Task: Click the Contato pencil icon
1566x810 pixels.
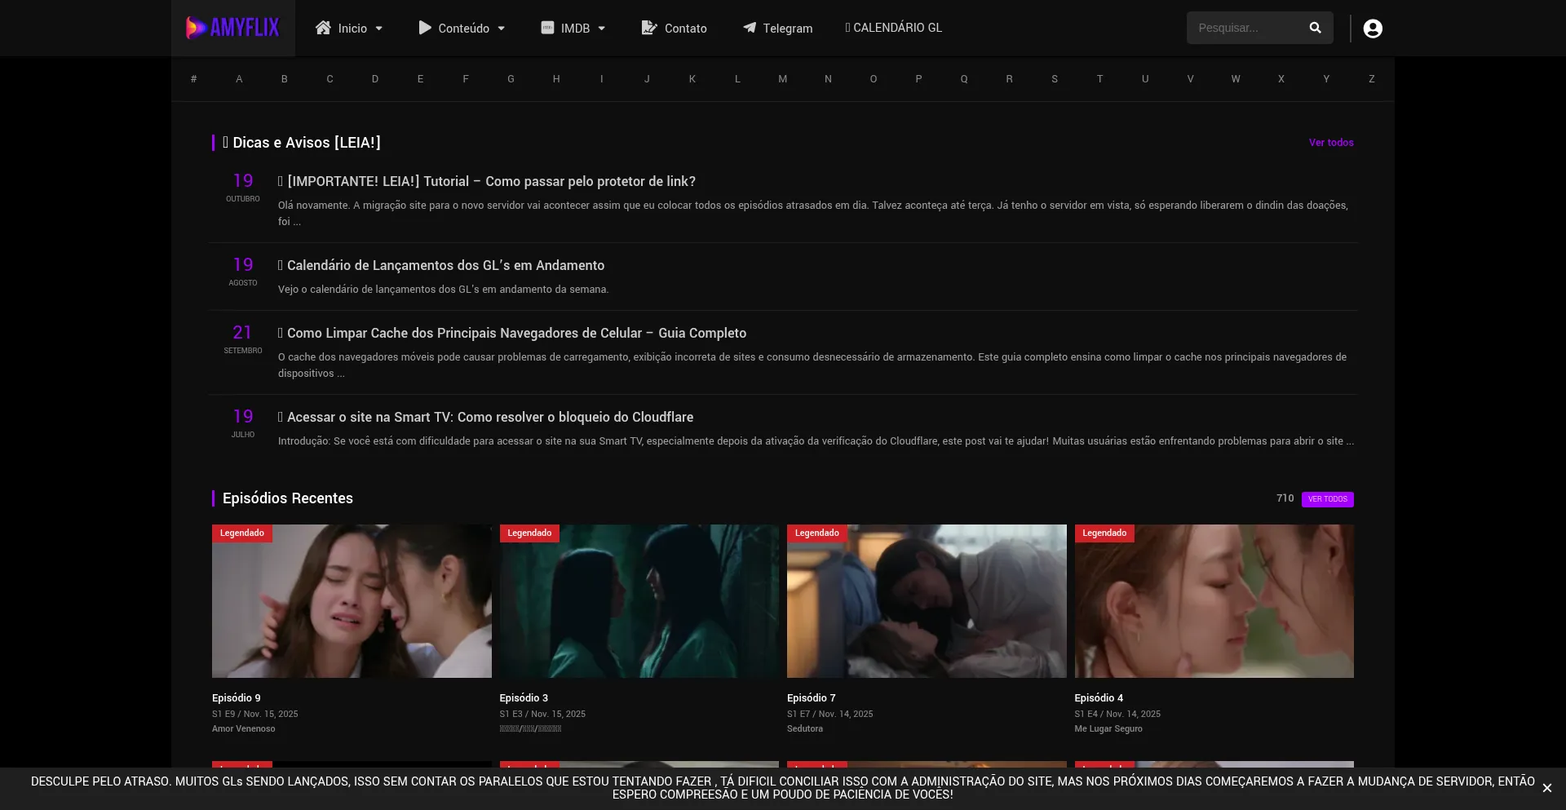Action: click(x=649, y=28)
